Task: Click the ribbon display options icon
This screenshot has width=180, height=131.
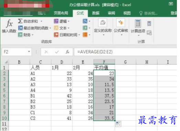Action: pyautogui.click(x=171, y=4)
